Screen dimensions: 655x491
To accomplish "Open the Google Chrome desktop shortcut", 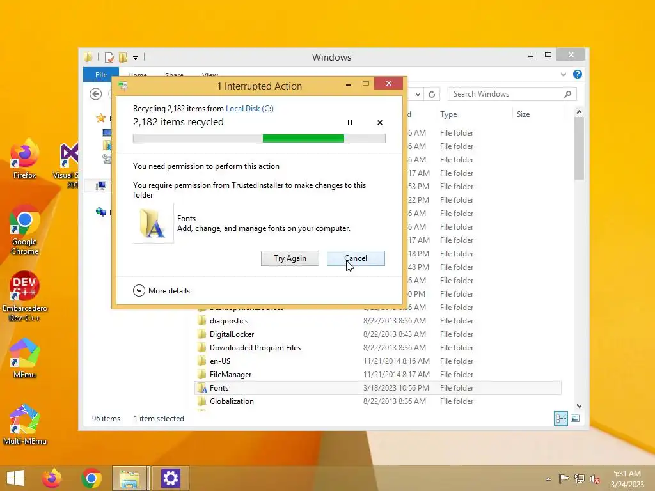I will pyautogui.click(x=25, y=230).
